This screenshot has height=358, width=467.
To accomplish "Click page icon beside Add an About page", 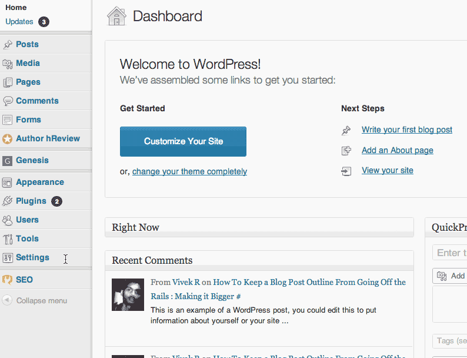I will pyautogui.click(x=346, y=151).
